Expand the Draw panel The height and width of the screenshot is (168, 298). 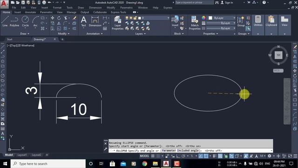(x=25, y=34)
